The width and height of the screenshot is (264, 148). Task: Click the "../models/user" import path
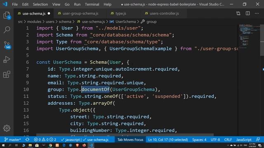118,28
